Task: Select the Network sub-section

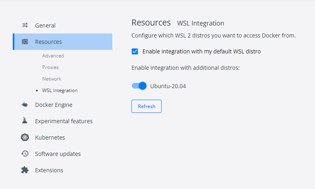Action: coord(52,79)
